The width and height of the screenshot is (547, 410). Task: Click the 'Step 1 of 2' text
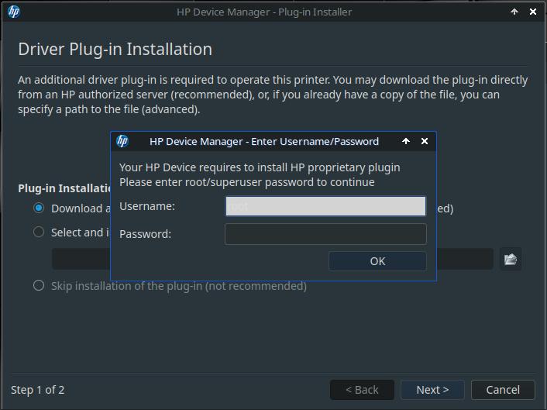38,390
